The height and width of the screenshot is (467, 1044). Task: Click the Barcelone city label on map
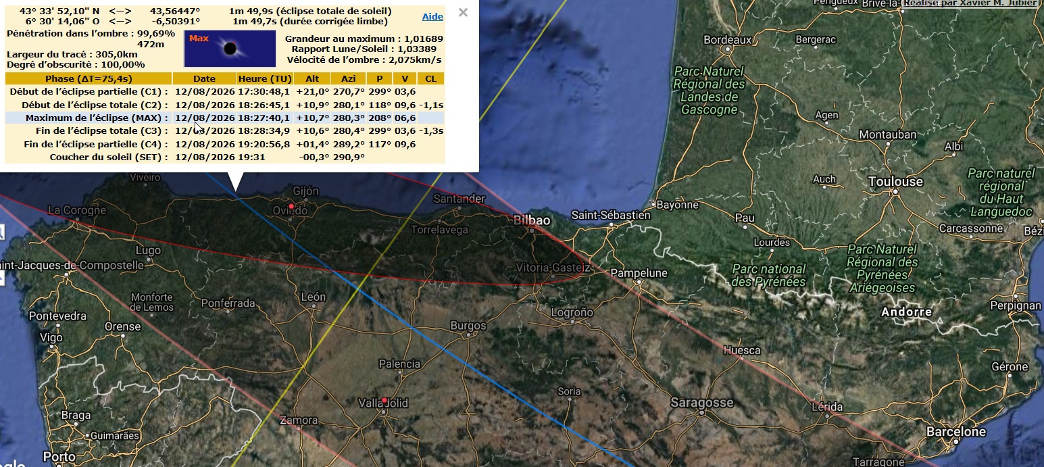tap(955, 431)
